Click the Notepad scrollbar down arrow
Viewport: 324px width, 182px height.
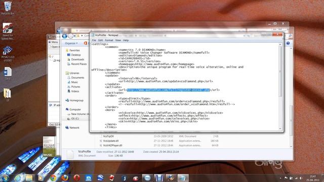tap(280, 129)
